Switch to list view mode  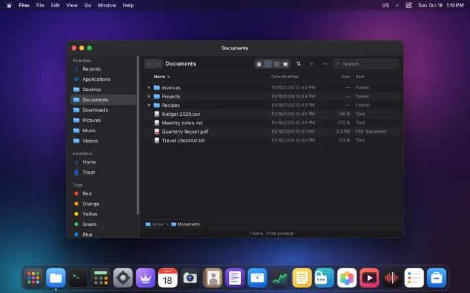(268, 64)
